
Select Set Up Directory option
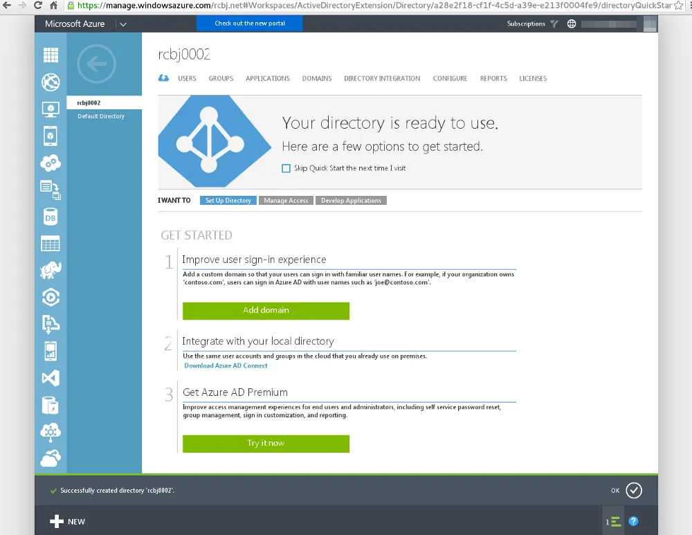[x=228, y=201]
